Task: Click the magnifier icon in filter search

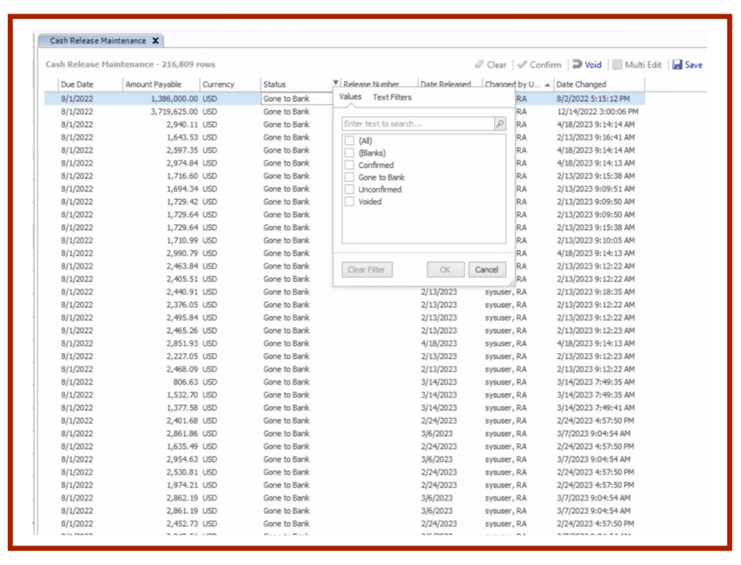Action: pos(499,124)
